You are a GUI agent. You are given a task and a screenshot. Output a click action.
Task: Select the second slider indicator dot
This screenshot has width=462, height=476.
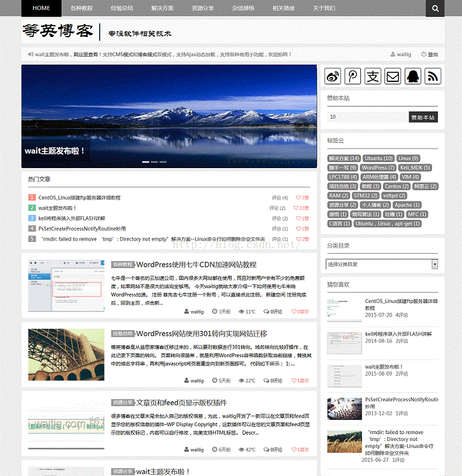154,162
